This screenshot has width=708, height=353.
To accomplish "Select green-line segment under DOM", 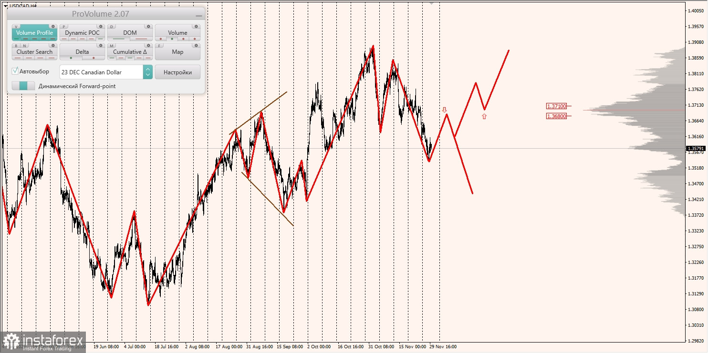I will point(118,39).
